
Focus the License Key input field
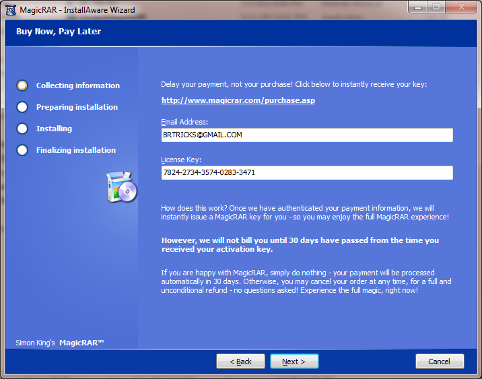(x=307, y=173)
